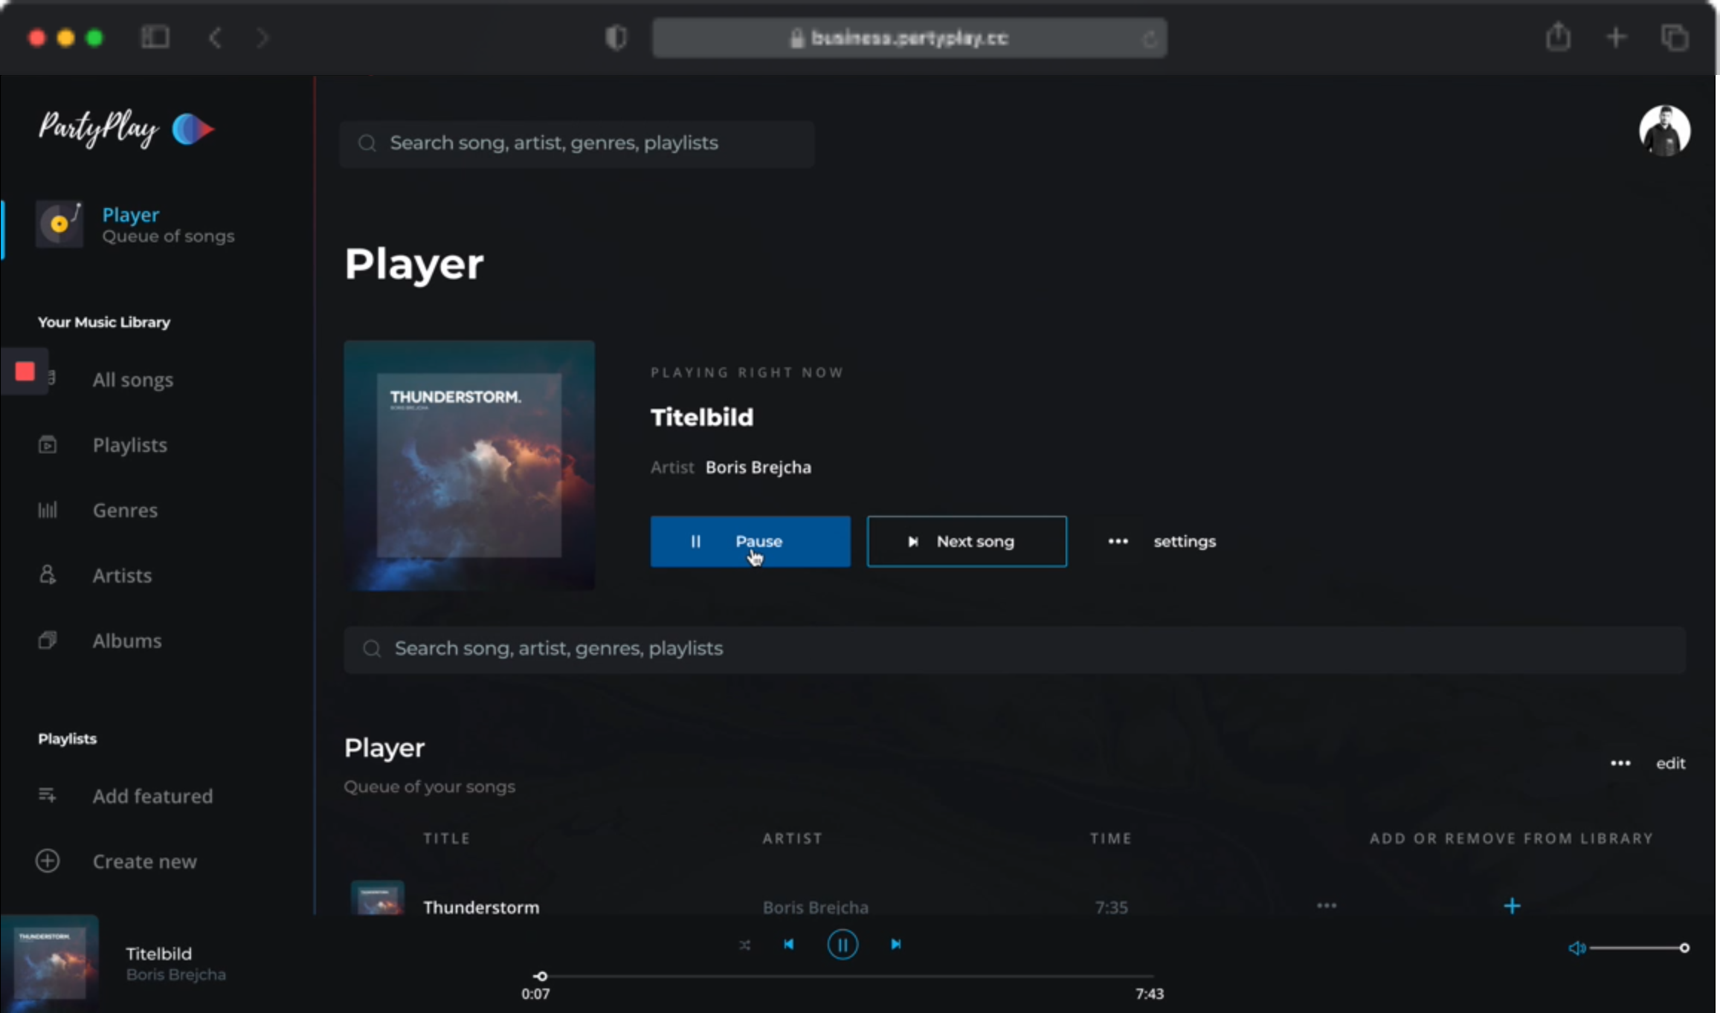Go to Playlists in Your Music Library
The height and width of the screenshot is (1013, 1720).
tap(129, 445)
